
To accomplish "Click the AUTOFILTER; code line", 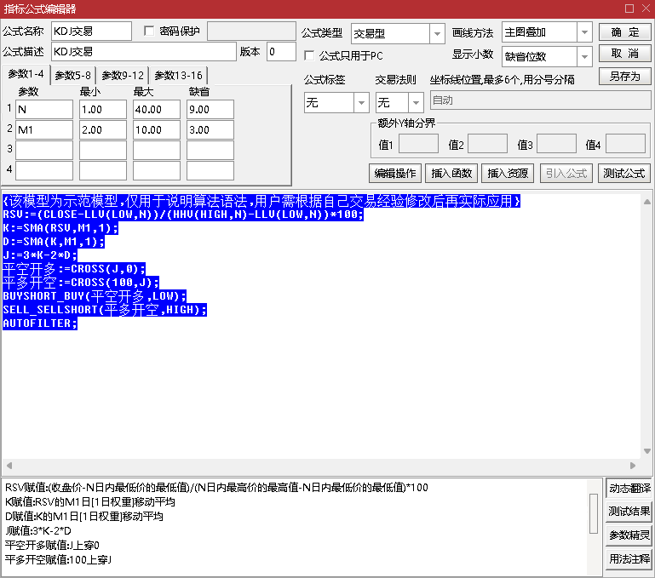I will click(x=40, y=323).
